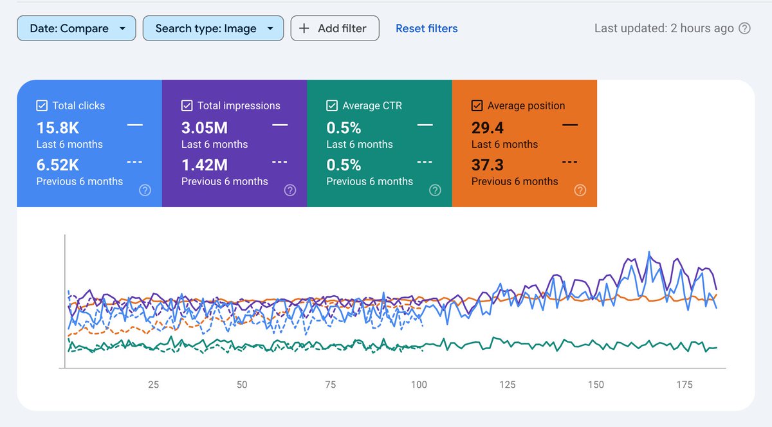Uncheck the Total clicks checkbox

tap(42, 104)
